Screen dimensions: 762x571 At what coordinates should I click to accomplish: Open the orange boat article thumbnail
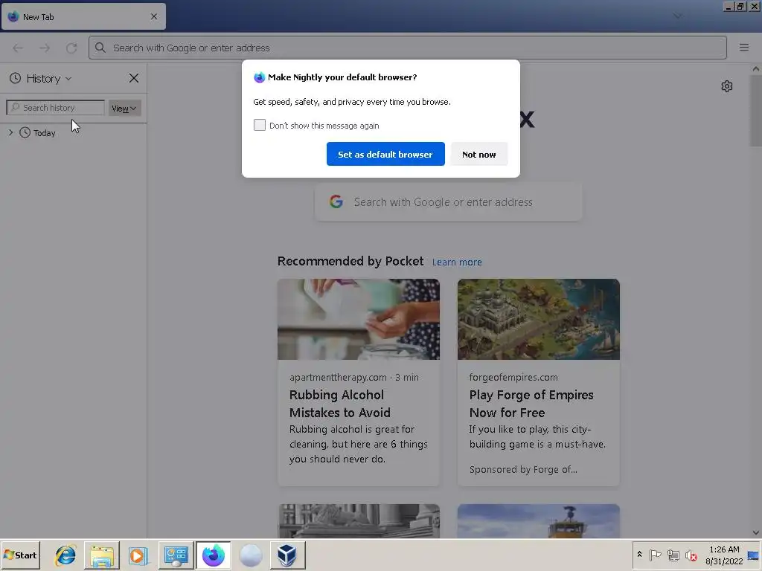539,520
